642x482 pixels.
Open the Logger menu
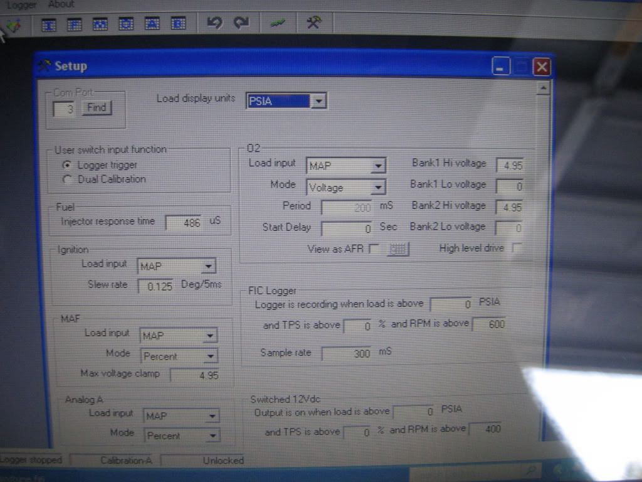(22, 5)
